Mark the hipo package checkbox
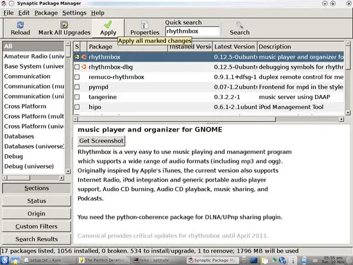Viewport: 353px width, 265px height. [77, 107]
